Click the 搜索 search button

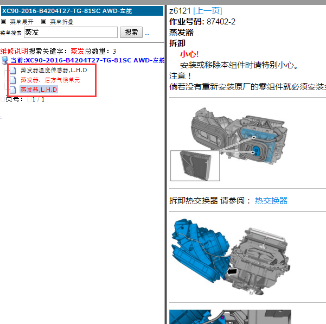131,32
